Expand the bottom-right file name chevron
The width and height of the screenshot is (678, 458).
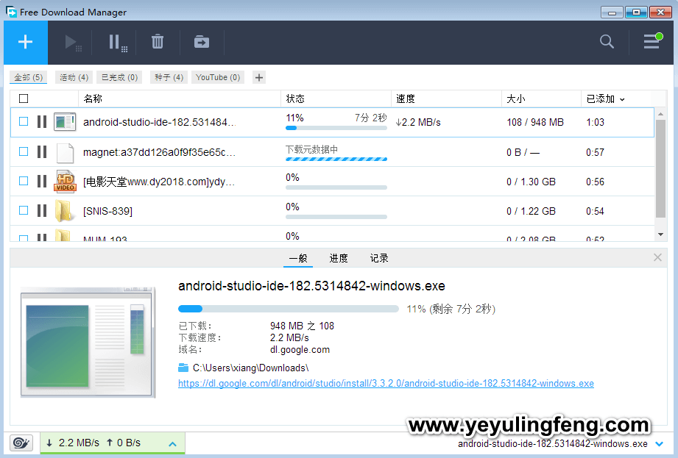660,444
